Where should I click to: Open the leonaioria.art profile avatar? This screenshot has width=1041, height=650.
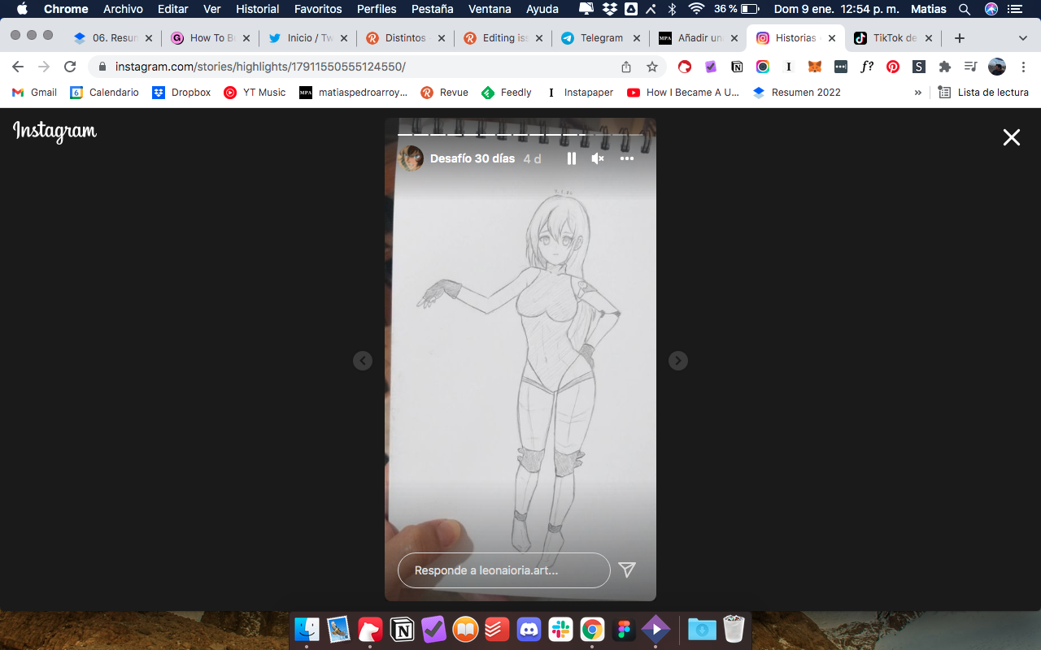pos(412,158)
